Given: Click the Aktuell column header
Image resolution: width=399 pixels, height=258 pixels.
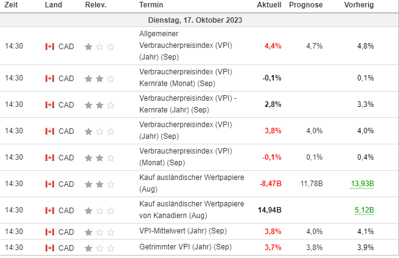Looking at the screenshot, I should [269, 5].
